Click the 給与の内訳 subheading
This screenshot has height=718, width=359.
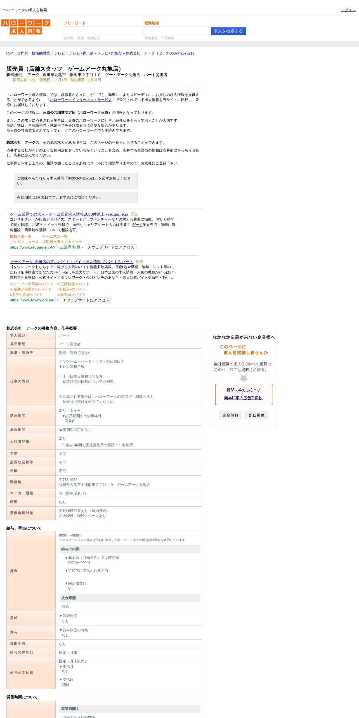click(x=129, y=549)
